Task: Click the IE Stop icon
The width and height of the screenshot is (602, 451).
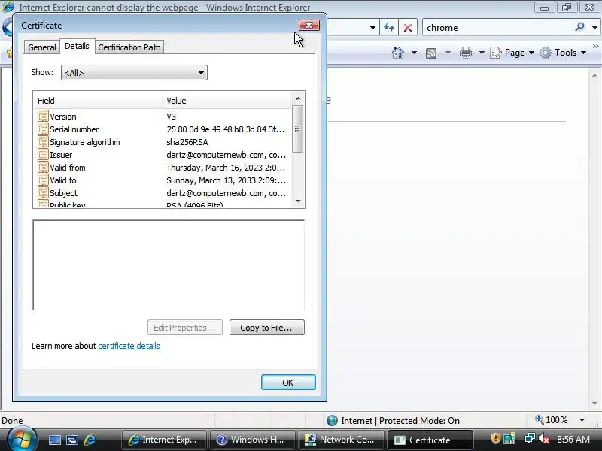Action: pyautogui.click(x=408, y=28)
